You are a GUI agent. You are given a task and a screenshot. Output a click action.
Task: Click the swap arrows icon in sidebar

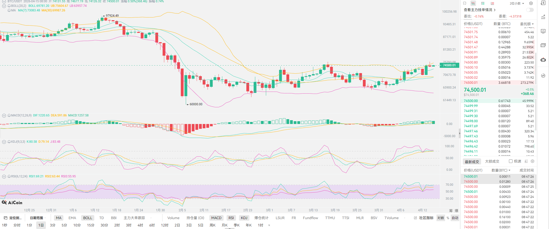[x=543, y=75]
